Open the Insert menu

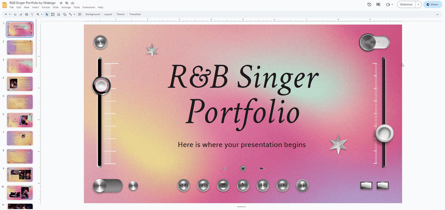[x=35, y=7]
